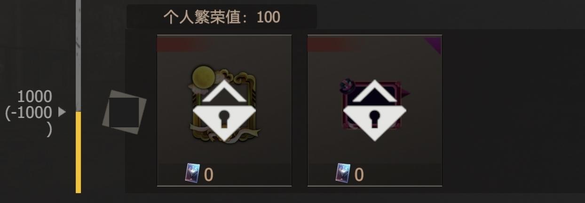This screenshot has width=585, height=203.
Task: Click the purple corner tag on second card
Action: point(433,45)
